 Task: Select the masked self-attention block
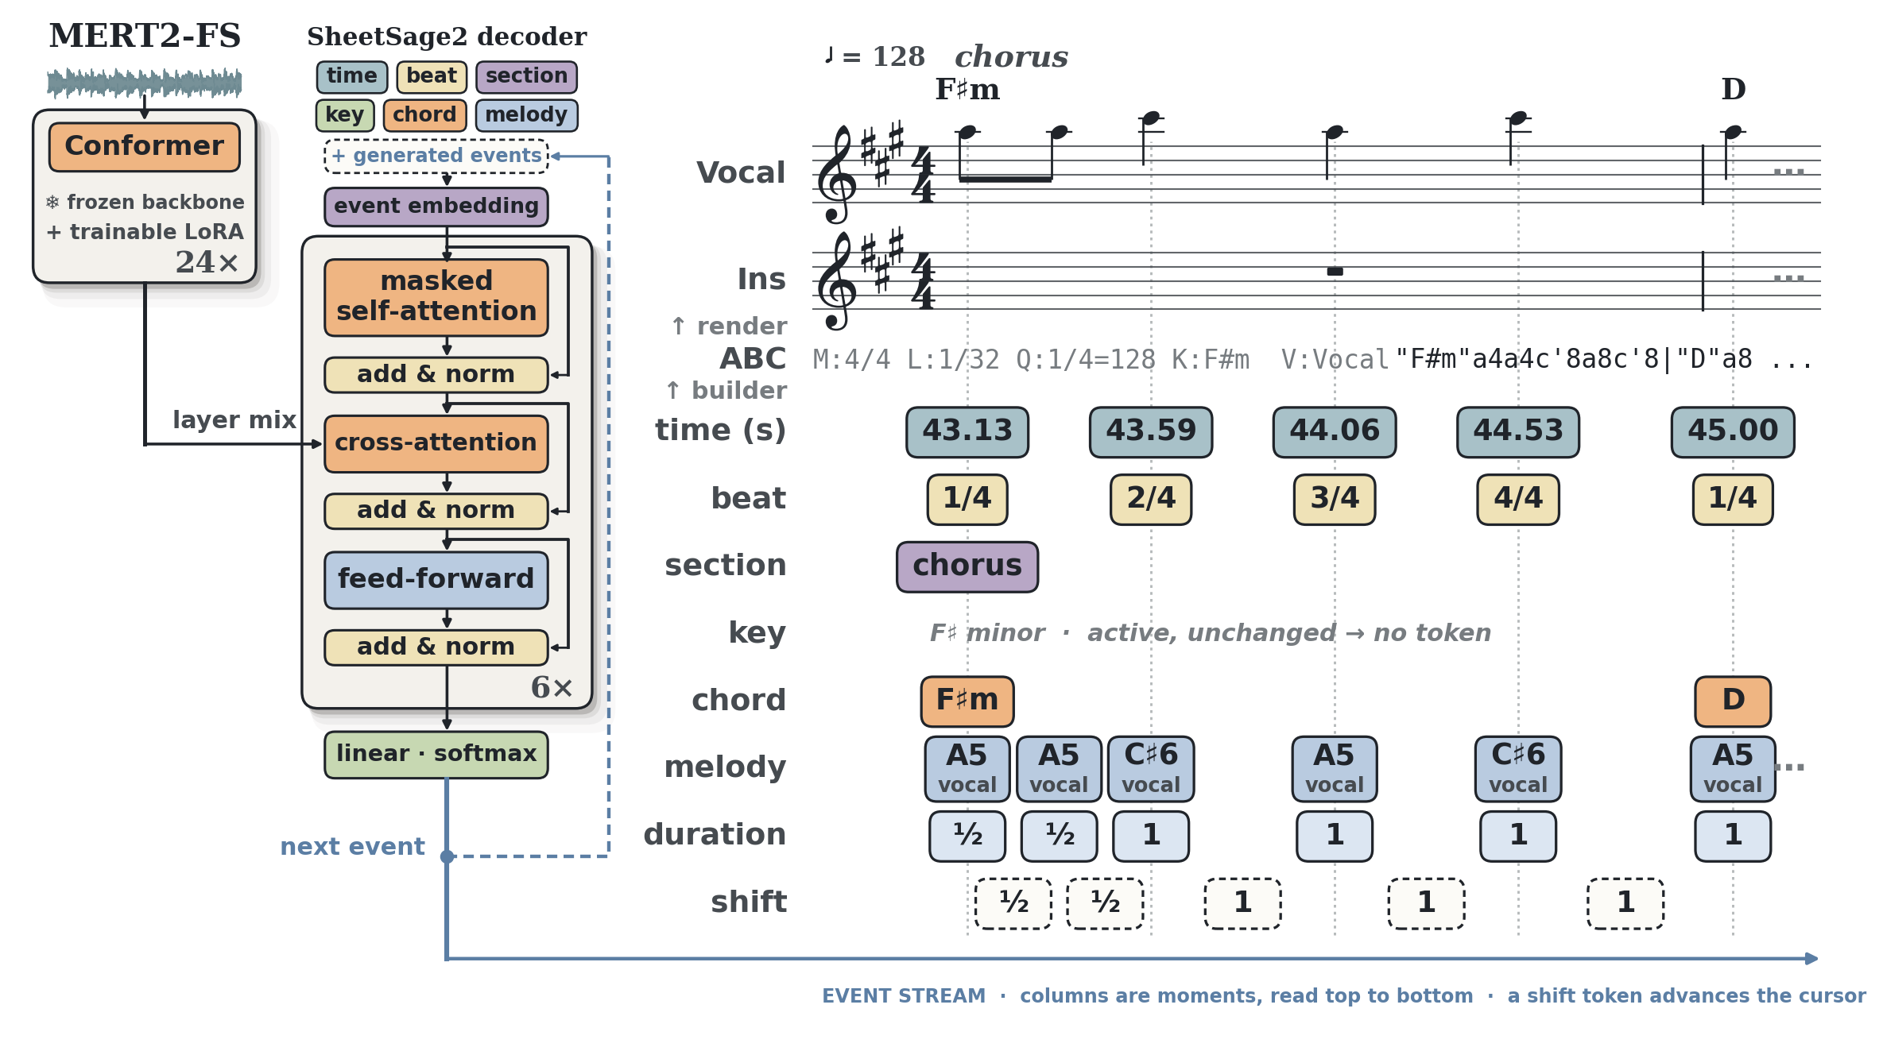click(436, 296)
